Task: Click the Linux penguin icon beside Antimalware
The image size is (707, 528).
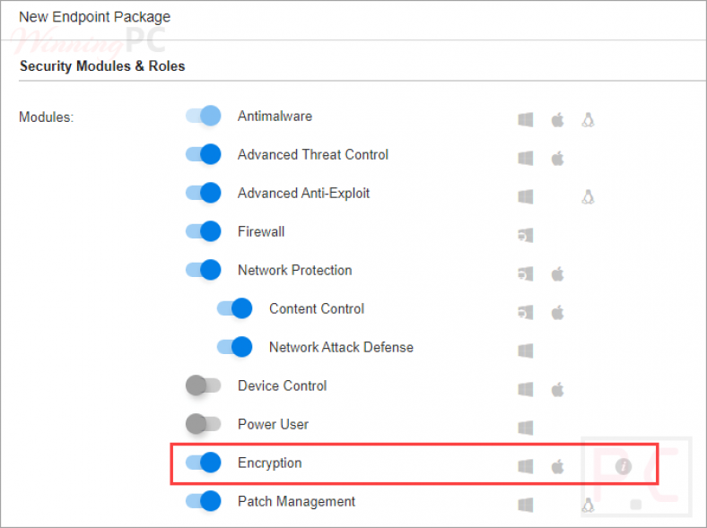Action: [x=588, y=120]
